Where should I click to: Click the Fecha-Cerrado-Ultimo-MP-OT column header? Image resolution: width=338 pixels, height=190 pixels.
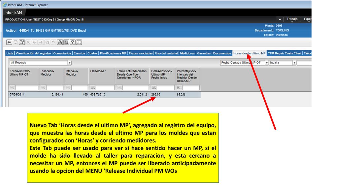(23, 76)
